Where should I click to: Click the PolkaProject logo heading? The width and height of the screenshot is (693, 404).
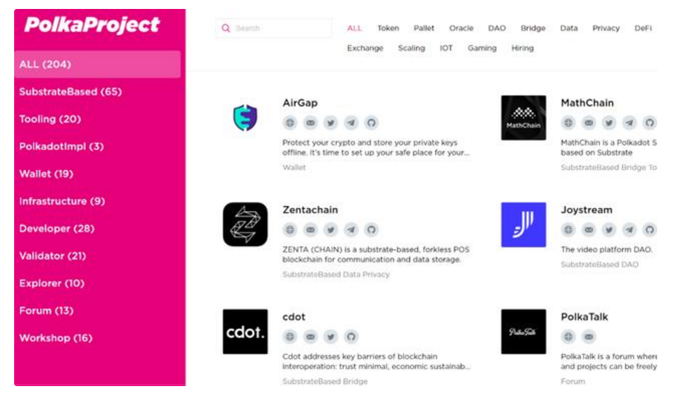click(x=92, y=25)
